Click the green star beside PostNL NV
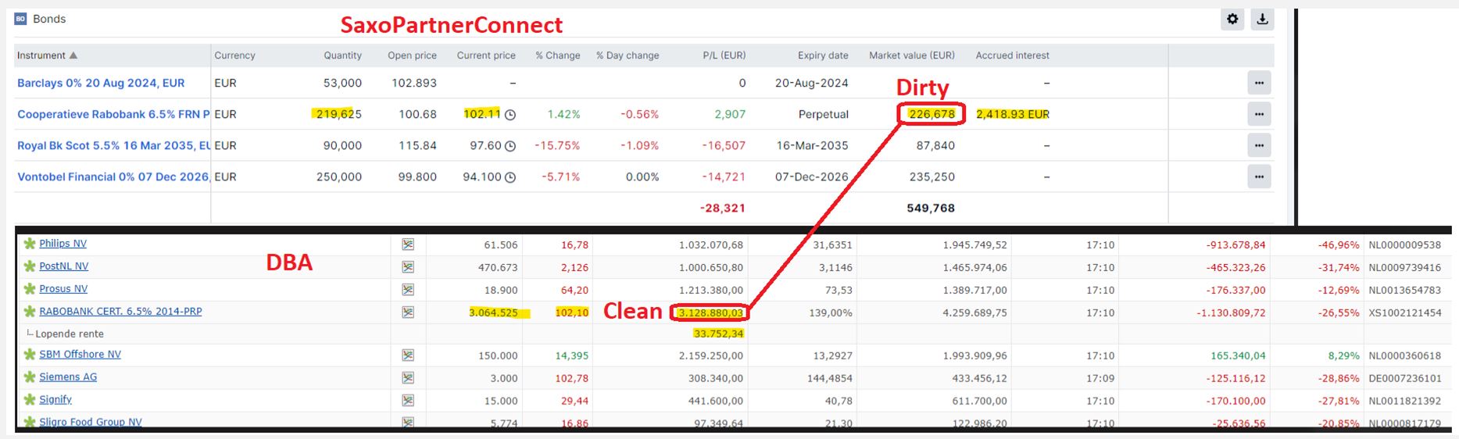Screen dimensions: 1459x439 [x=30, y=266]
